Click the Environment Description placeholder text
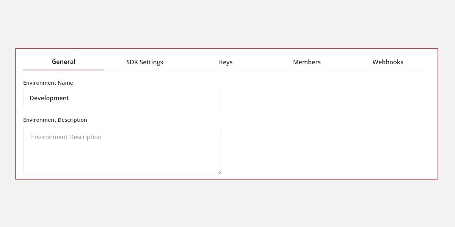The image size is (455, 227). 66,137
